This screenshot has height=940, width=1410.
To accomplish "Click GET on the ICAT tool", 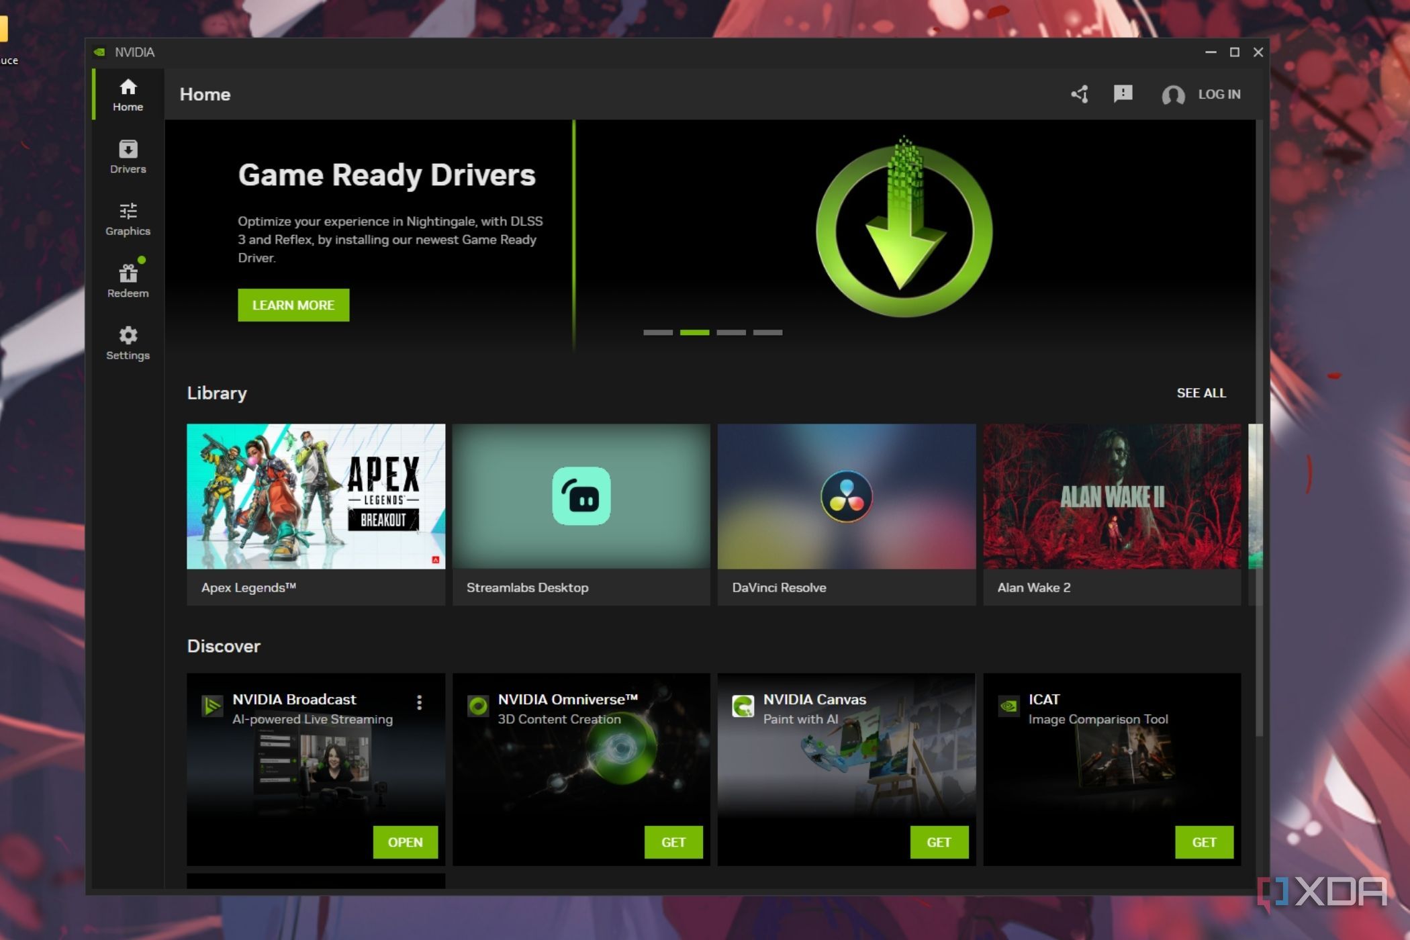I will click(1205, 842).
